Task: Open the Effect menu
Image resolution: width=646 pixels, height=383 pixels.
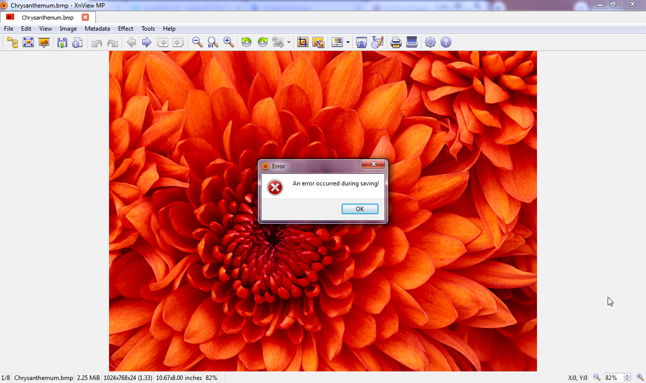Action: point(126,29)
